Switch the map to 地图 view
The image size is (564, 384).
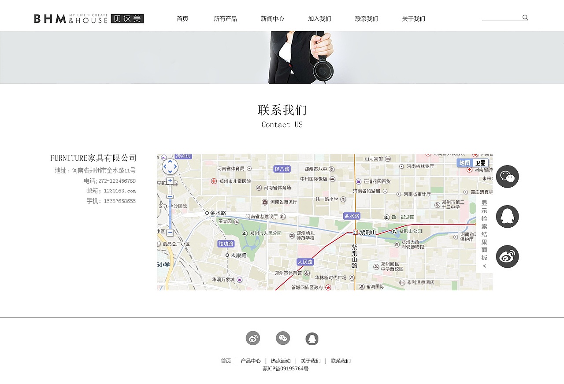[465, 163]
